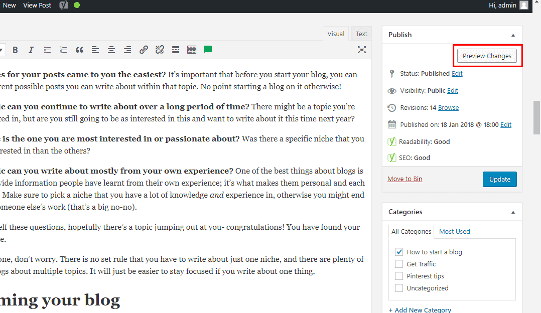Apply blockquote formatting
541x313 pixels.
pyautogui.click(x=79, y=49)
